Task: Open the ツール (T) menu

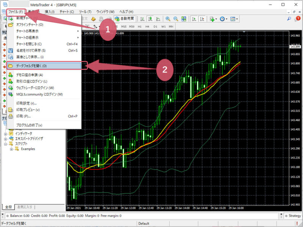Action: [x=85, y=12]
